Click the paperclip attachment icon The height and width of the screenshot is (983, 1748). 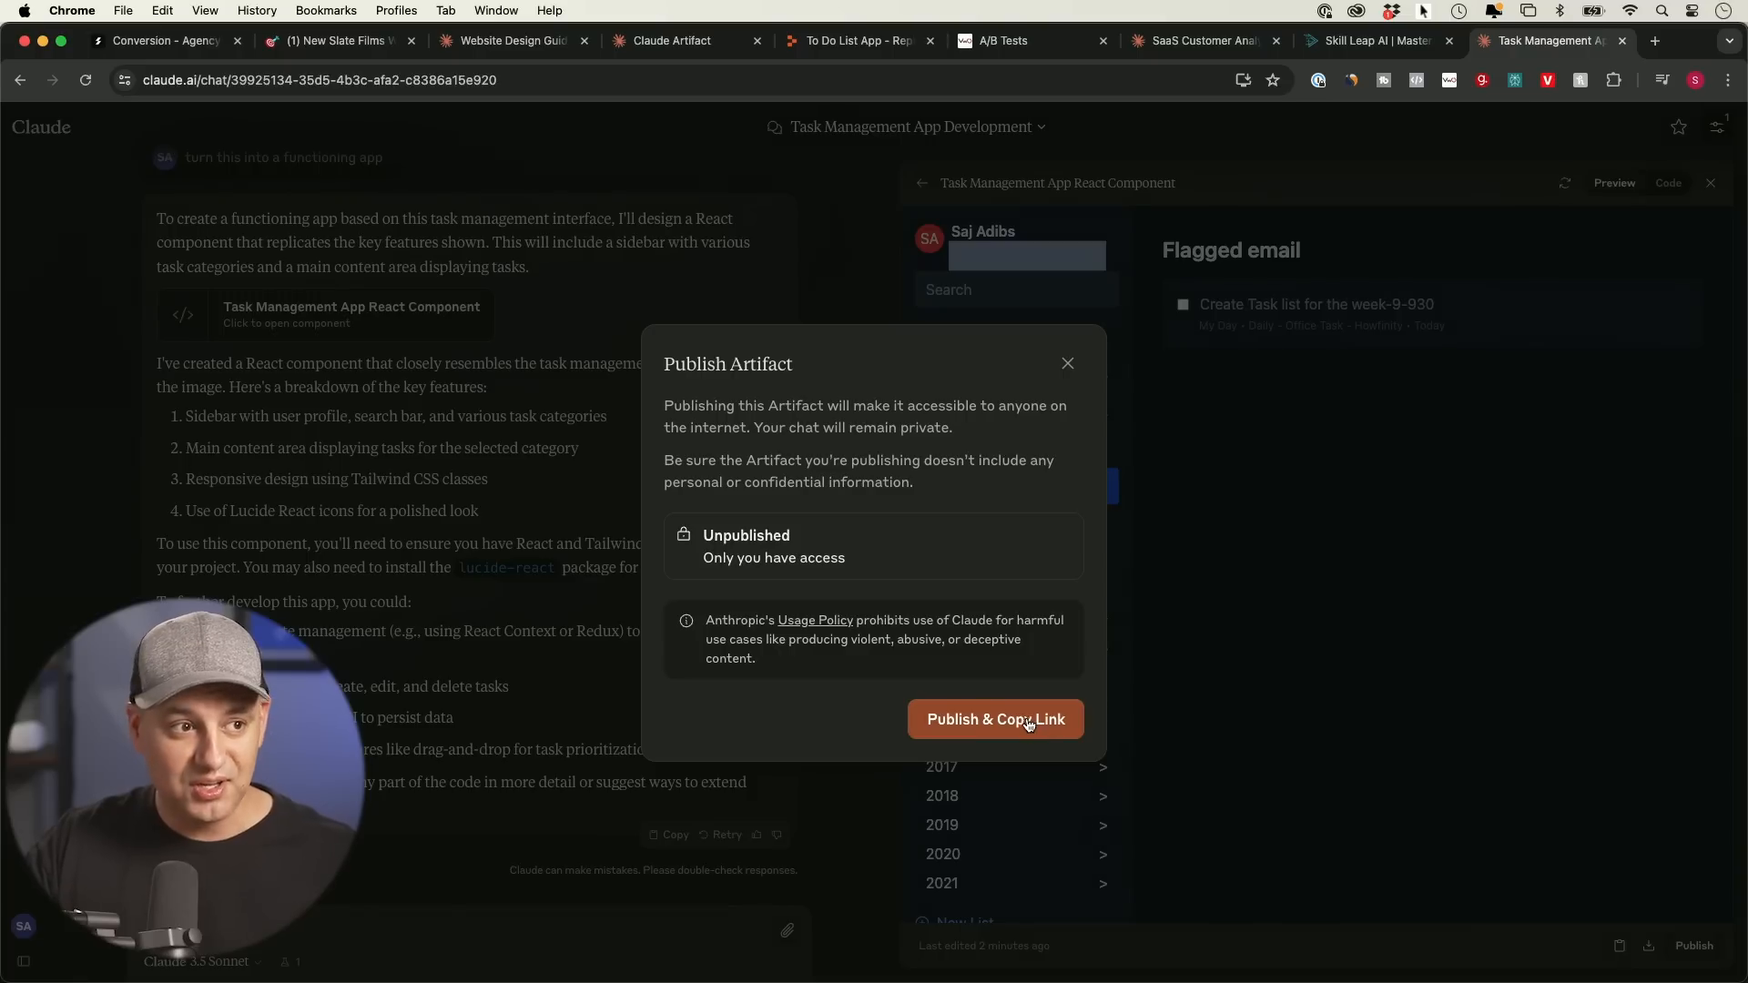pos(787,930)
